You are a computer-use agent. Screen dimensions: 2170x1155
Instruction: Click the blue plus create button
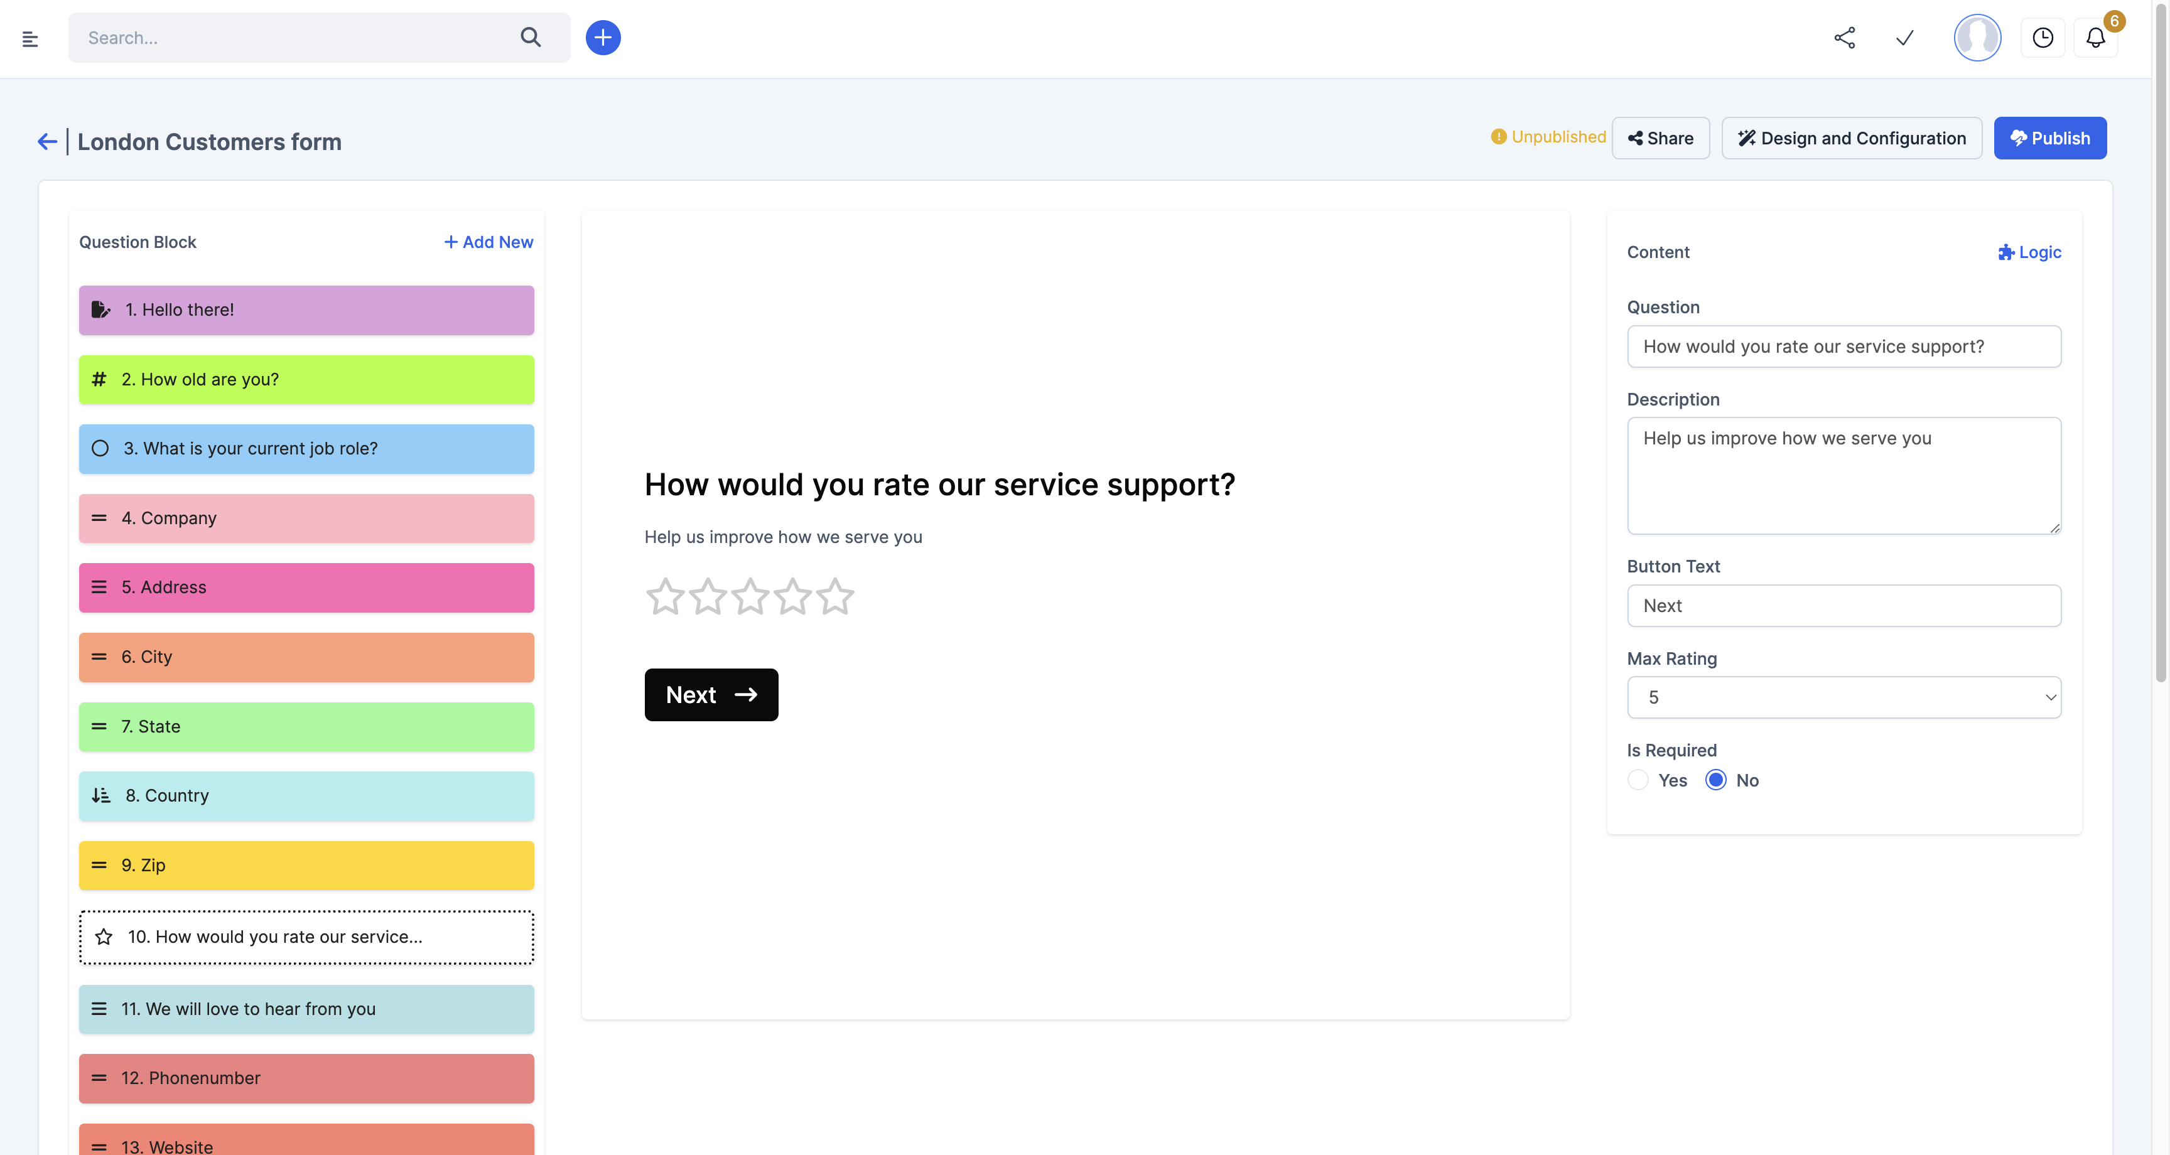[602, 38]
